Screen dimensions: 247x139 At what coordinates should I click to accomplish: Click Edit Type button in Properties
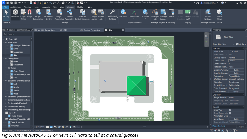pos(240,44)
